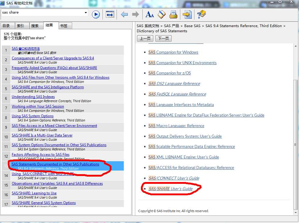Open 'SAS/ACCESS for Relational Databases: Reference'
This screenshot has width=299, height=223.
coord(191,168)
